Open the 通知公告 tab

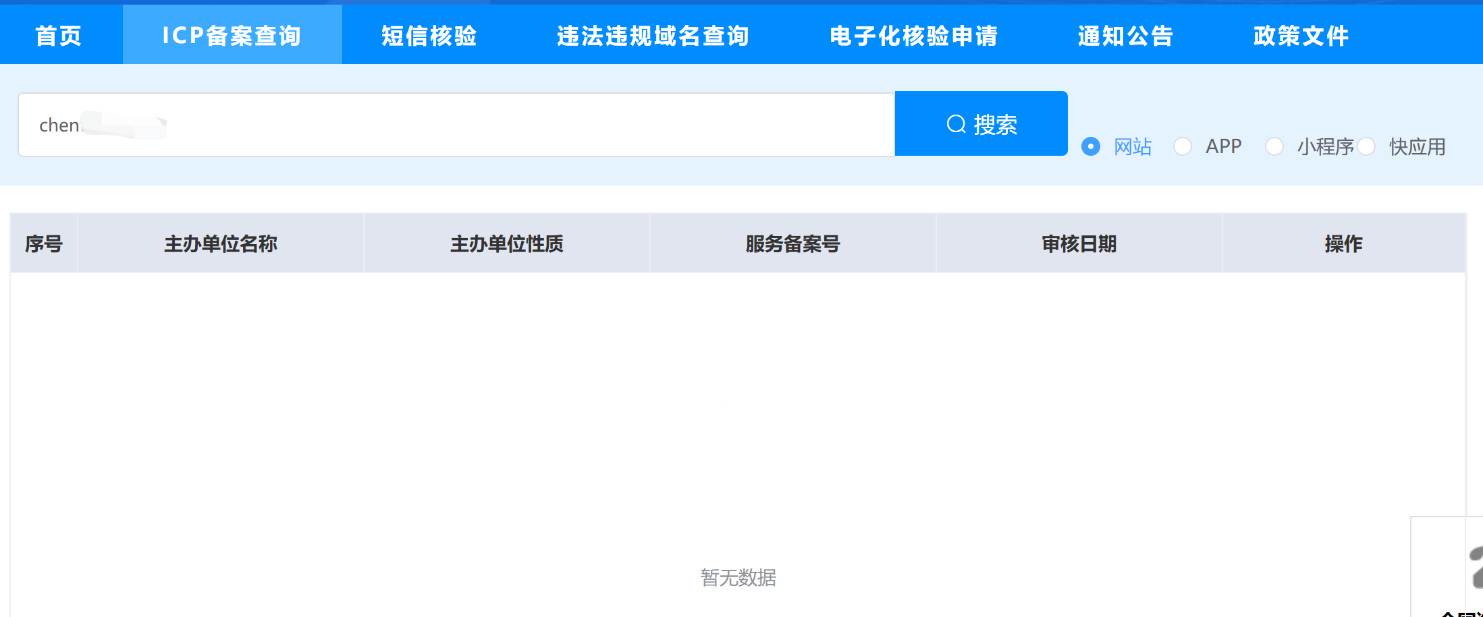click(x=1126, y=35)
